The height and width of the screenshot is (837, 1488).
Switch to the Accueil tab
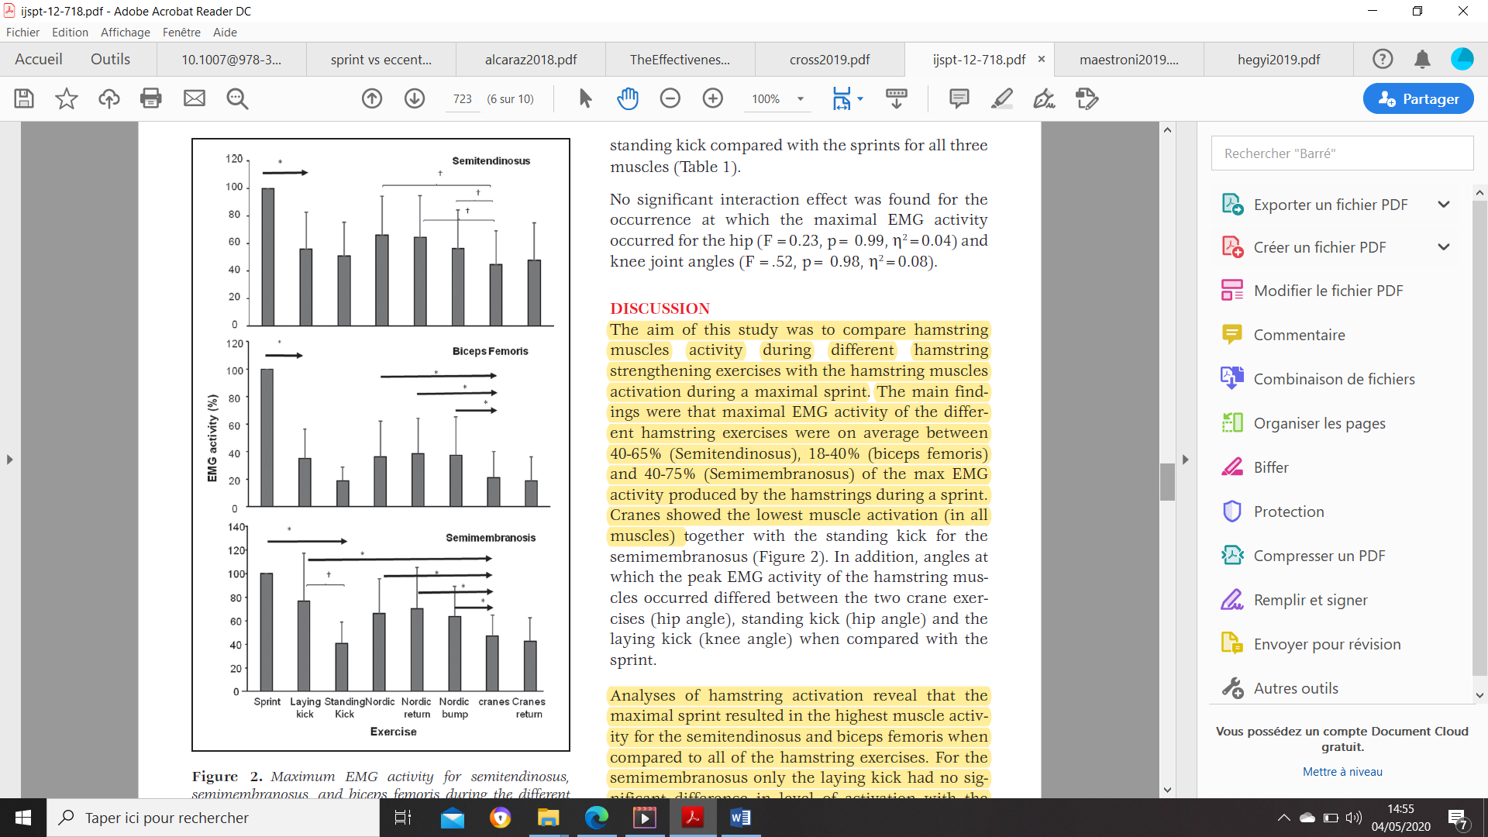click(39, 60)
